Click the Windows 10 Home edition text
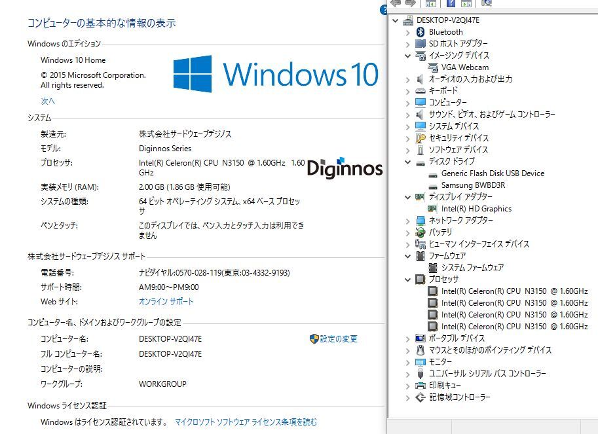This screenshot has height=434, width=598. pyautogui.click(x=73, y=60)
